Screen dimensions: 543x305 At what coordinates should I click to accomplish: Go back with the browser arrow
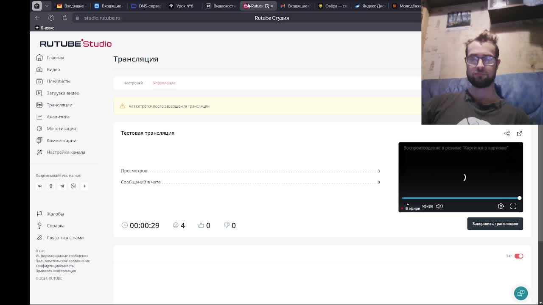[x=37, y=18]
